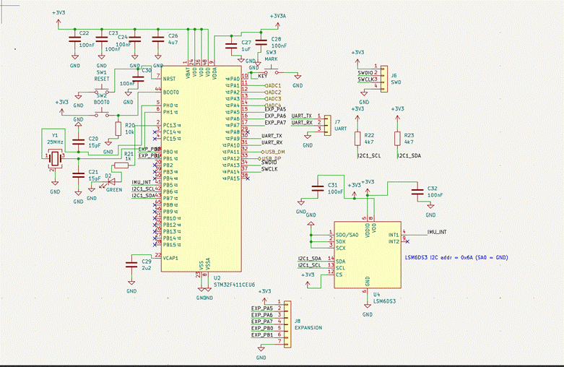Screen dimensions: 564x367
Task: Select the R20 10k resistor
Action: 118,129
